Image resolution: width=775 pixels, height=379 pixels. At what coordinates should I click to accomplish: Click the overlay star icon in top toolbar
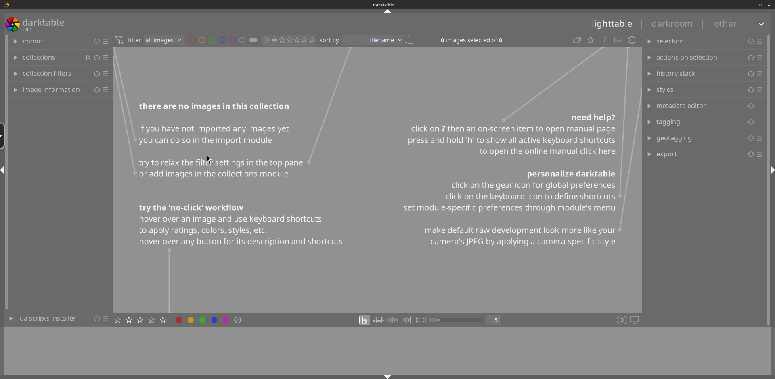point(591,40)
